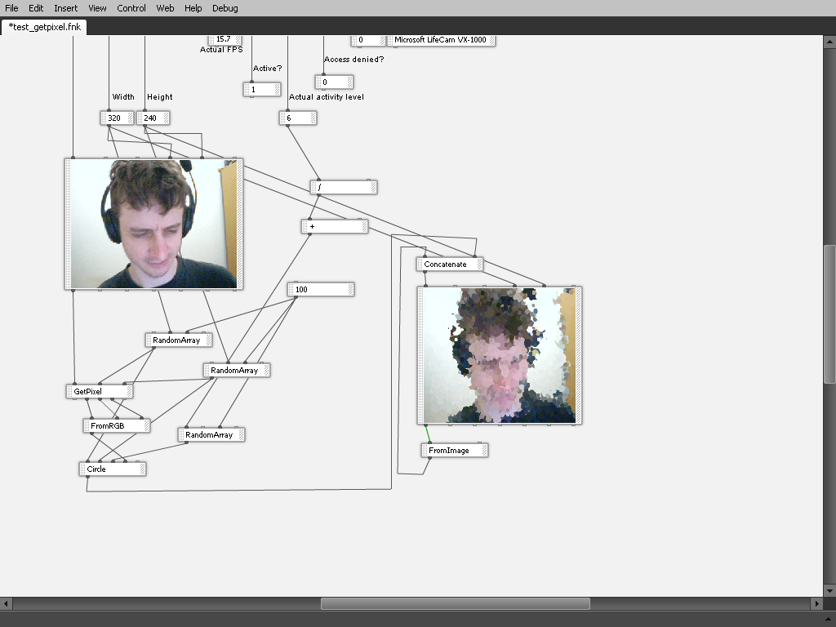
Task: Open the Edit menu
Action: pos(36,8)
